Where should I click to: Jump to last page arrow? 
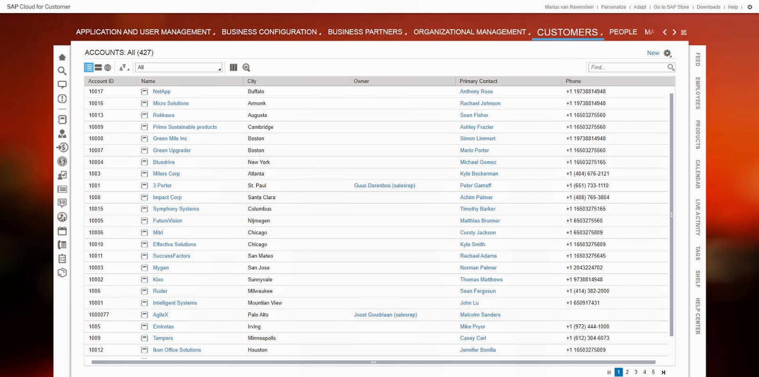[663, 372]
